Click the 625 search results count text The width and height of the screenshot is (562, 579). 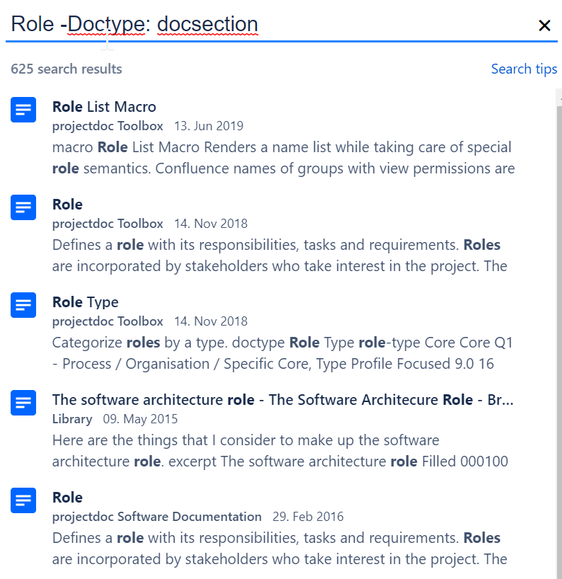67,69
